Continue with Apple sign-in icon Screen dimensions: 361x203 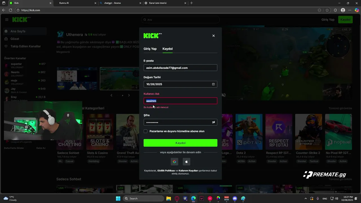pos(186,162)
